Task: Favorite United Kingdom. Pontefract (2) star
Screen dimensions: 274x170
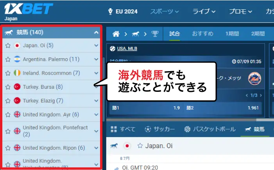Action: click(8, 131)
